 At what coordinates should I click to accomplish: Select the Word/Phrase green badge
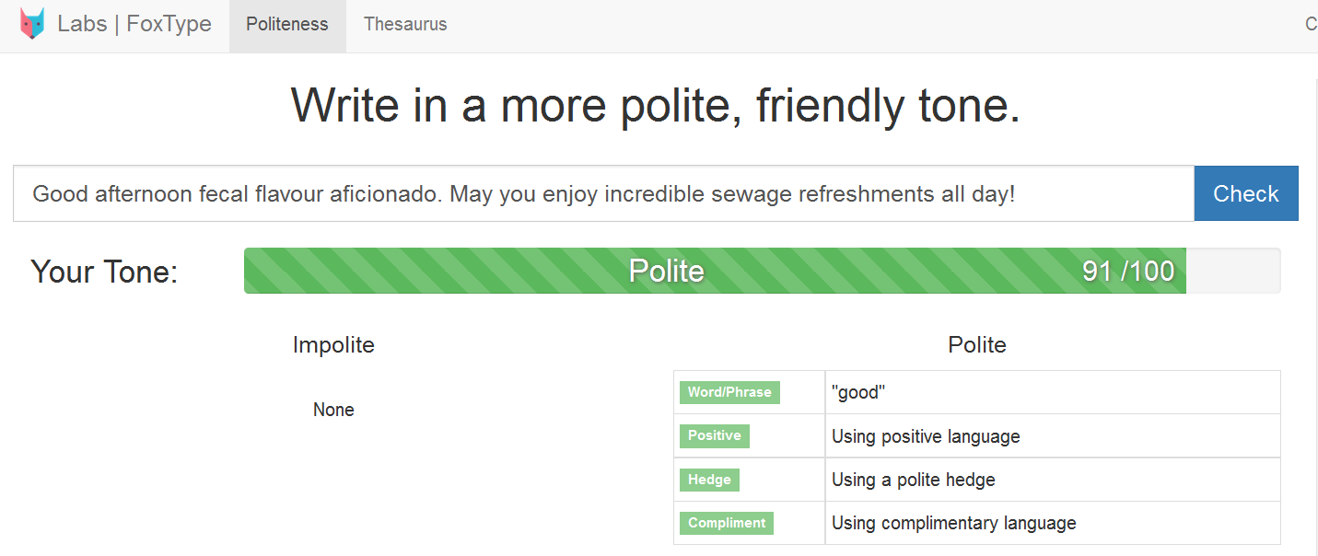(729, 392)
